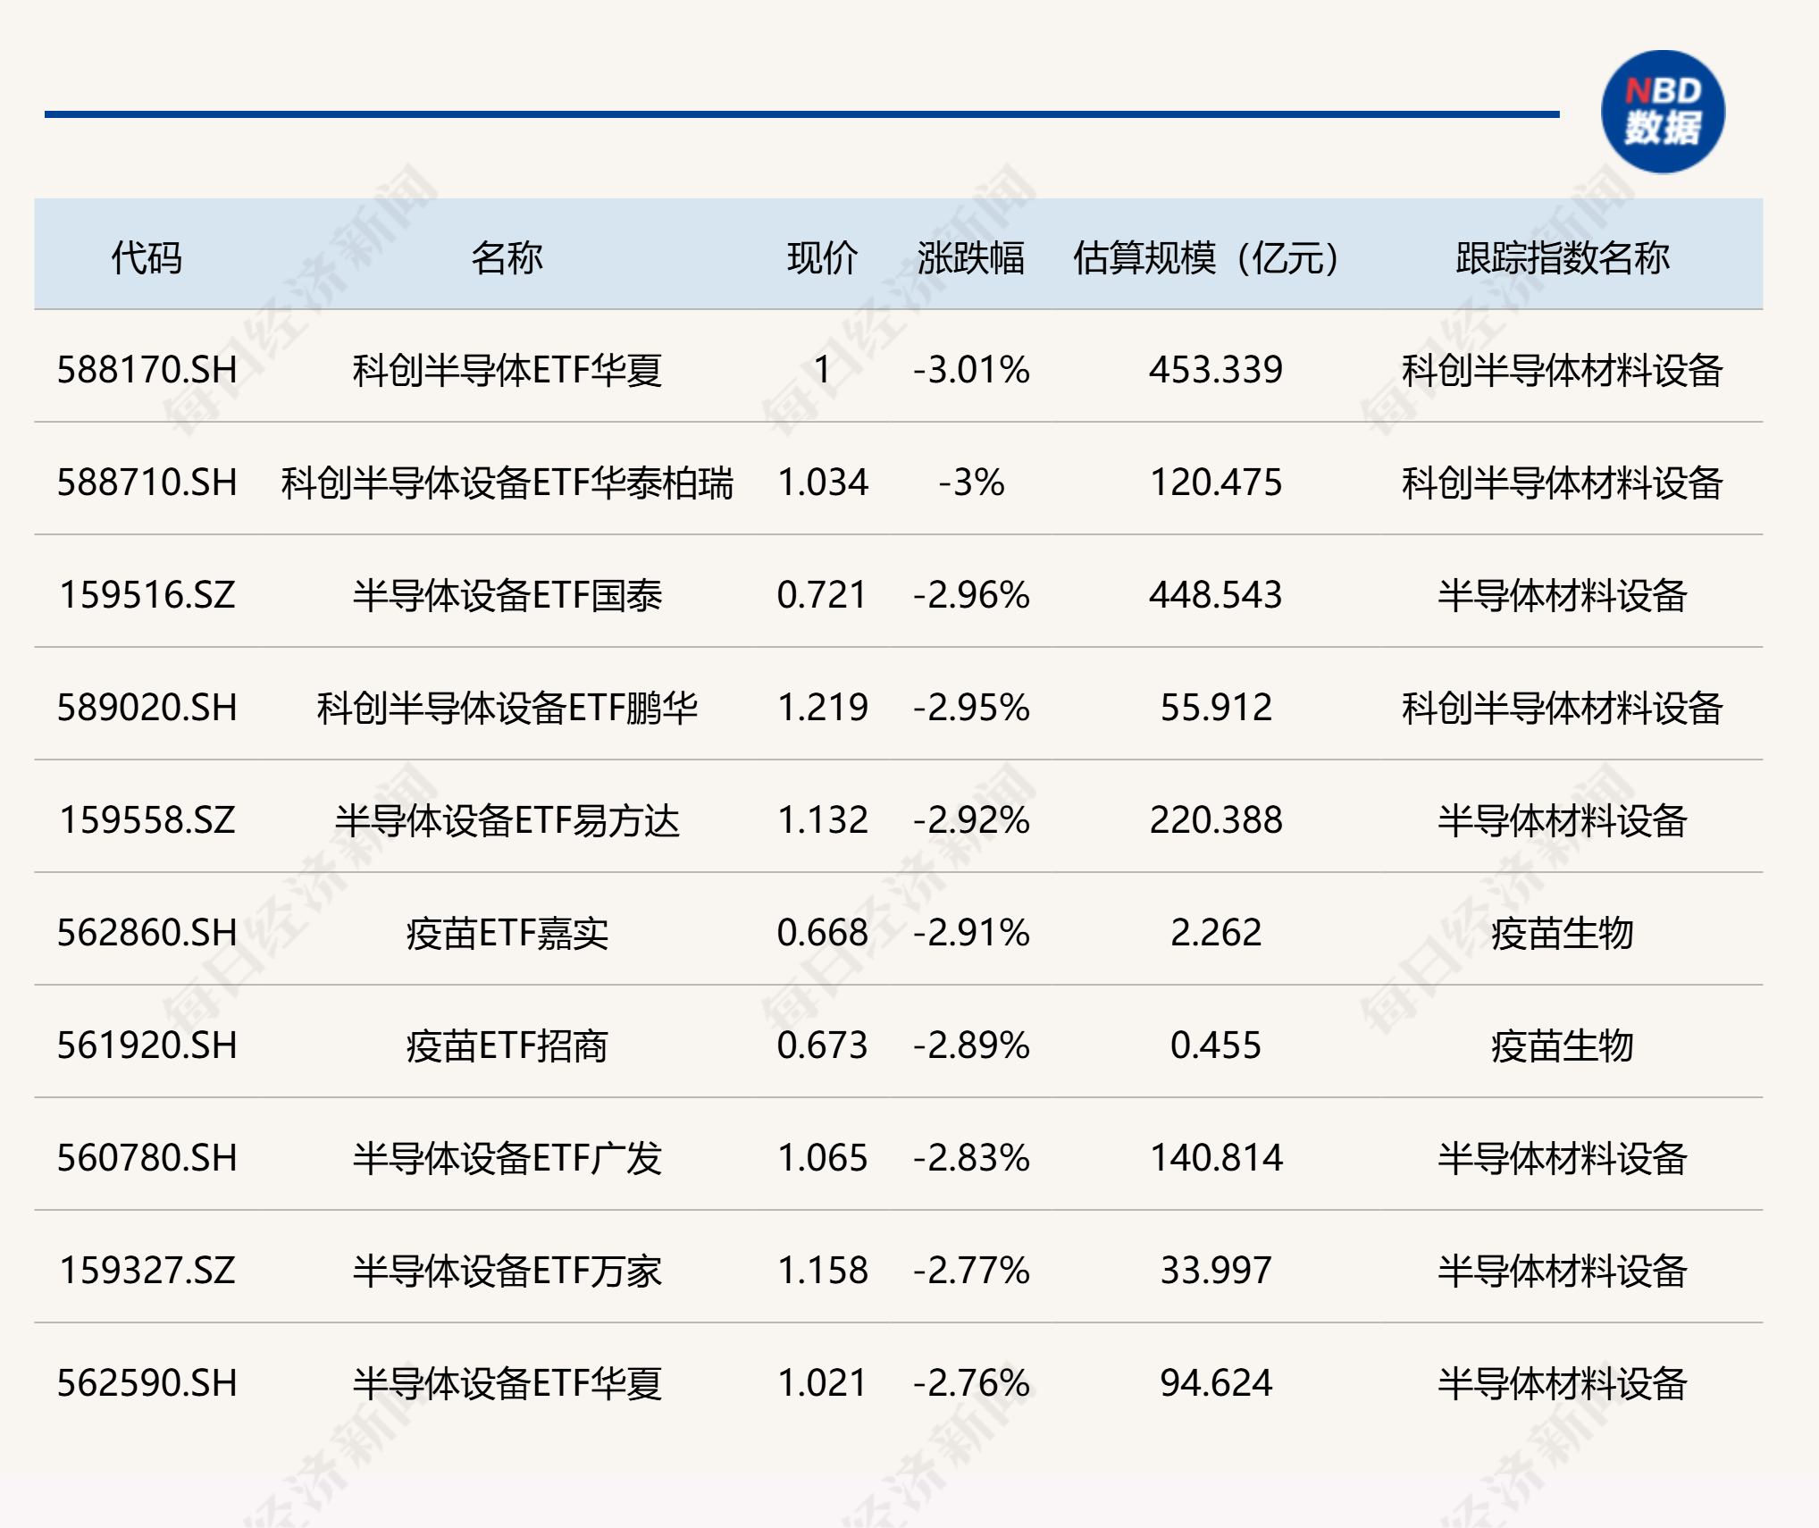Click the scale value 0.455
This screenshot has width=1819, height=1528.
(1216, 1045)
